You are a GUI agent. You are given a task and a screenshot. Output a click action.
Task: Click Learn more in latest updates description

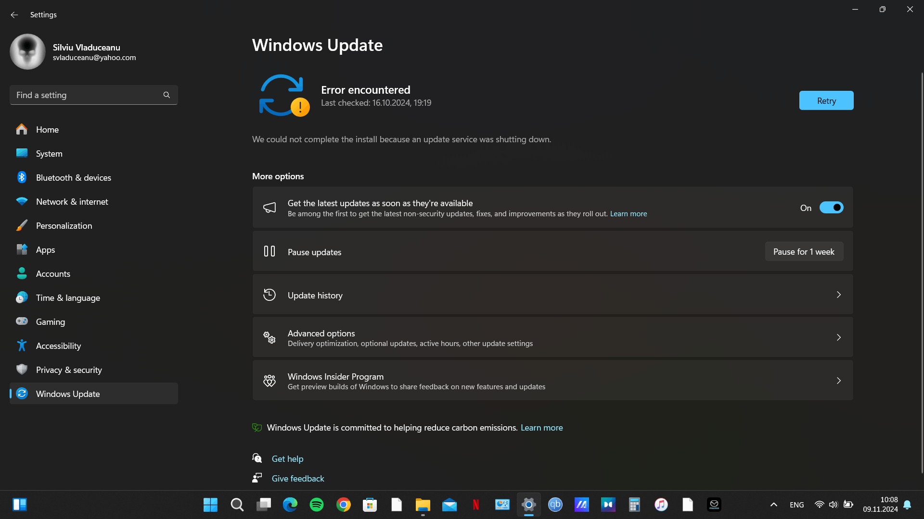(629, 214)
